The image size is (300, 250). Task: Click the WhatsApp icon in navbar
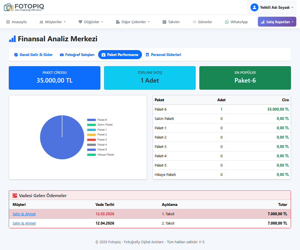(x=227, y=22)
